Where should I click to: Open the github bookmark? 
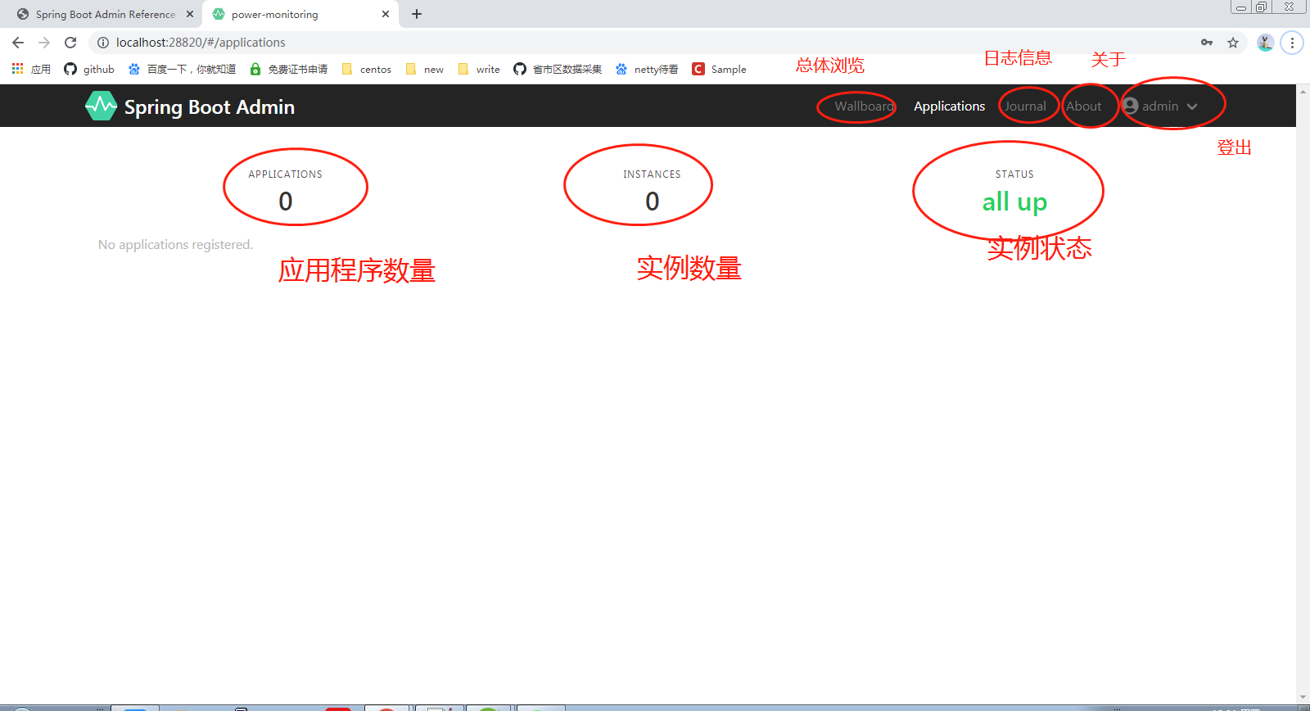(x=89, y=70)
